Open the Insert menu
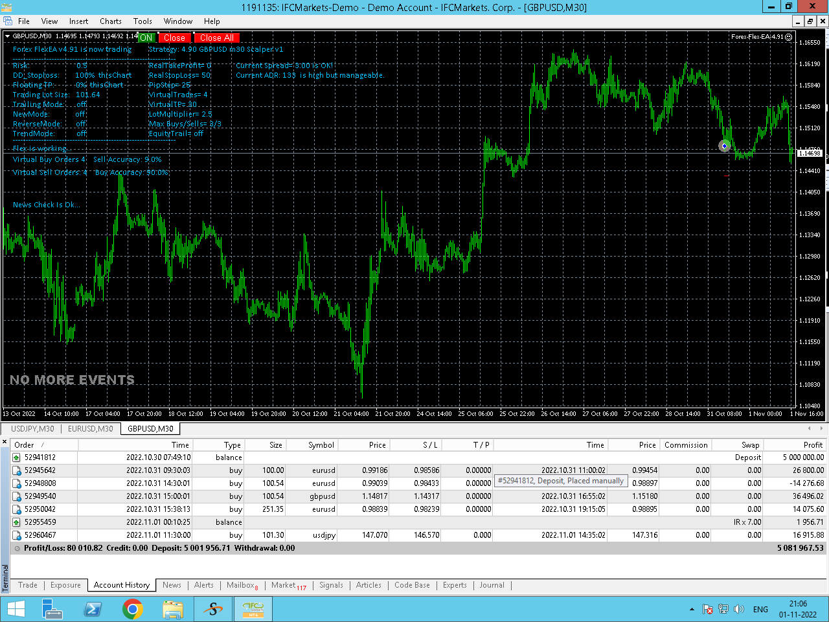This screenshot has height=622, width=829. 78,21
